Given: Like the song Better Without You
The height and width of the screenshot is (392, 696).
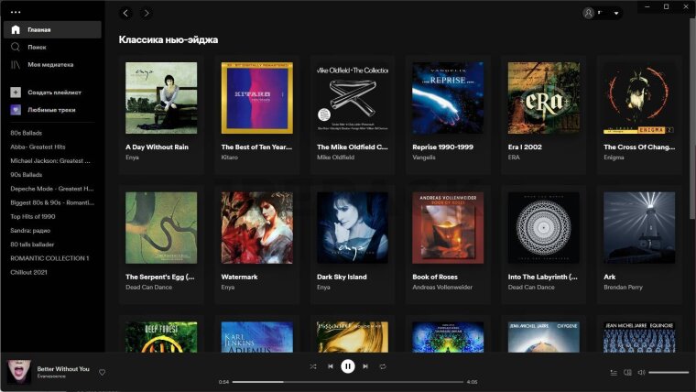Looking at the screenshot, I should pyautogui.click(x=103, y=372).
